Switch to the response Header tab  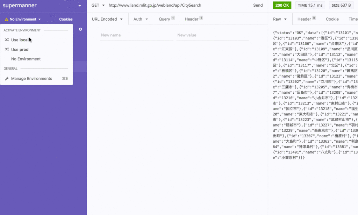(306, 19)
